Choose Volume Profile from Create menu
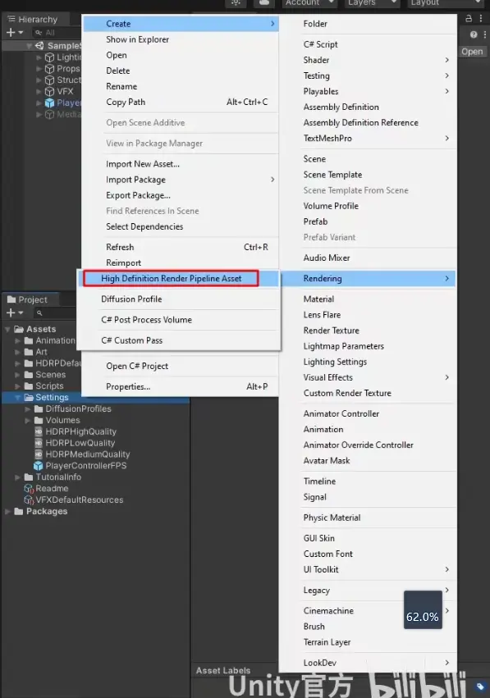The width and height of the screenshot is (490, 698). (x=331, y=206)
